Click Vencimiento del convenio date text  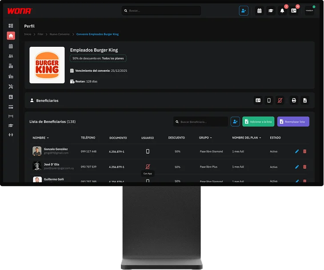point(101,71)
